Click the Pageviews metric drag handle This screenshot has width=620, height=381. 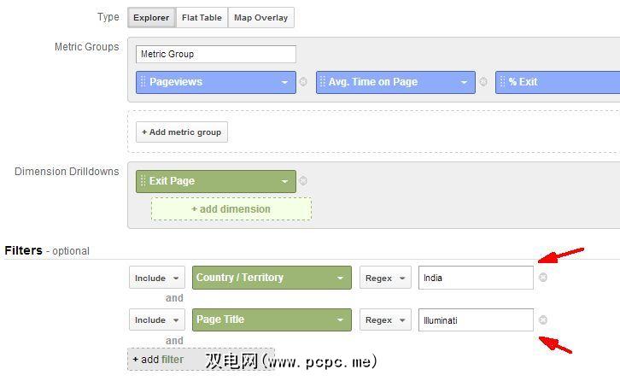[x=143, y=82]
